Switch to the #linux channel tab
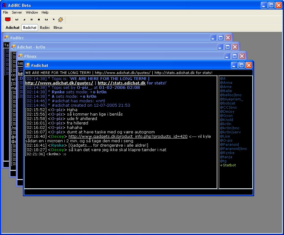This screenshot has height=235, width=284. [58, 28]
